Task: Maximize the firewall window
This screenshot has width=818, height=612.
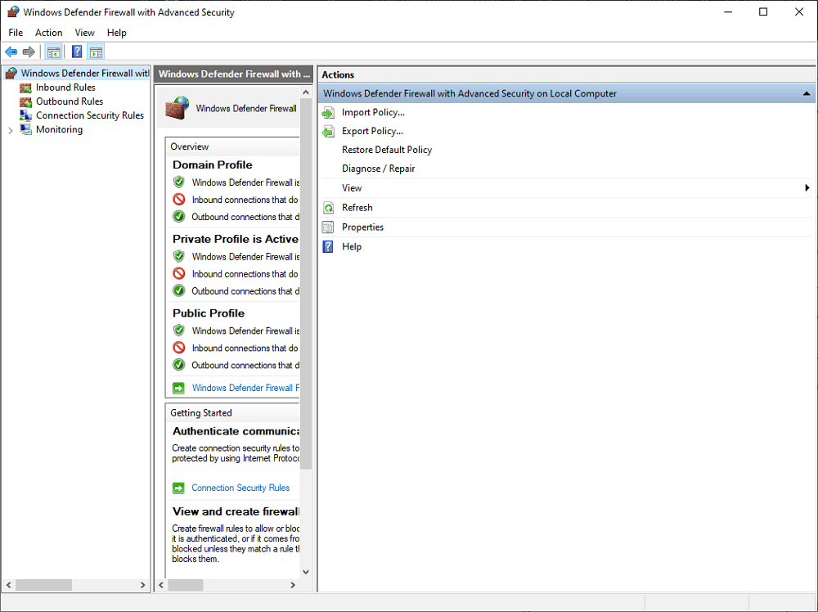Action: 763,12
